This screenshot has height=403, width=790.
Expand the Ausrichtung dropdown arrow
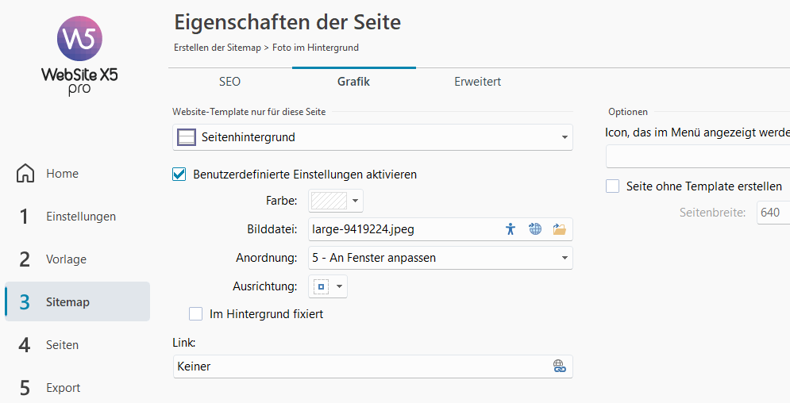tap(340, 286)
